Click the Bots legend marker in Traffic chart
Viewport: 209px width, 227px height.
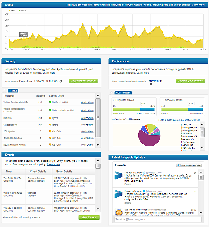tap(10, 10)
